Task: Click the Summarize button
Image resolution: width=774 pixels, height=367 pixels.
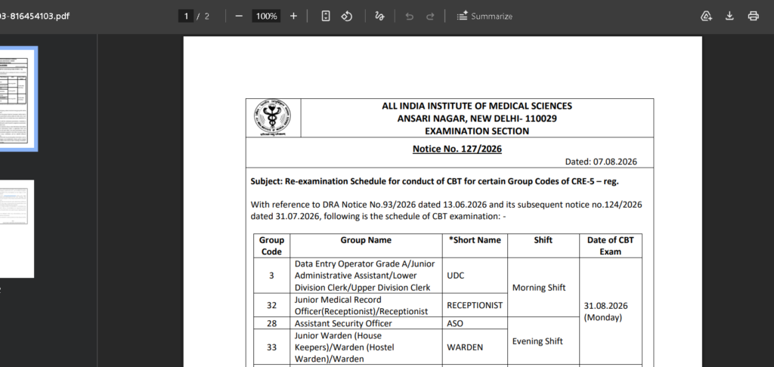Action: [485, 17]
